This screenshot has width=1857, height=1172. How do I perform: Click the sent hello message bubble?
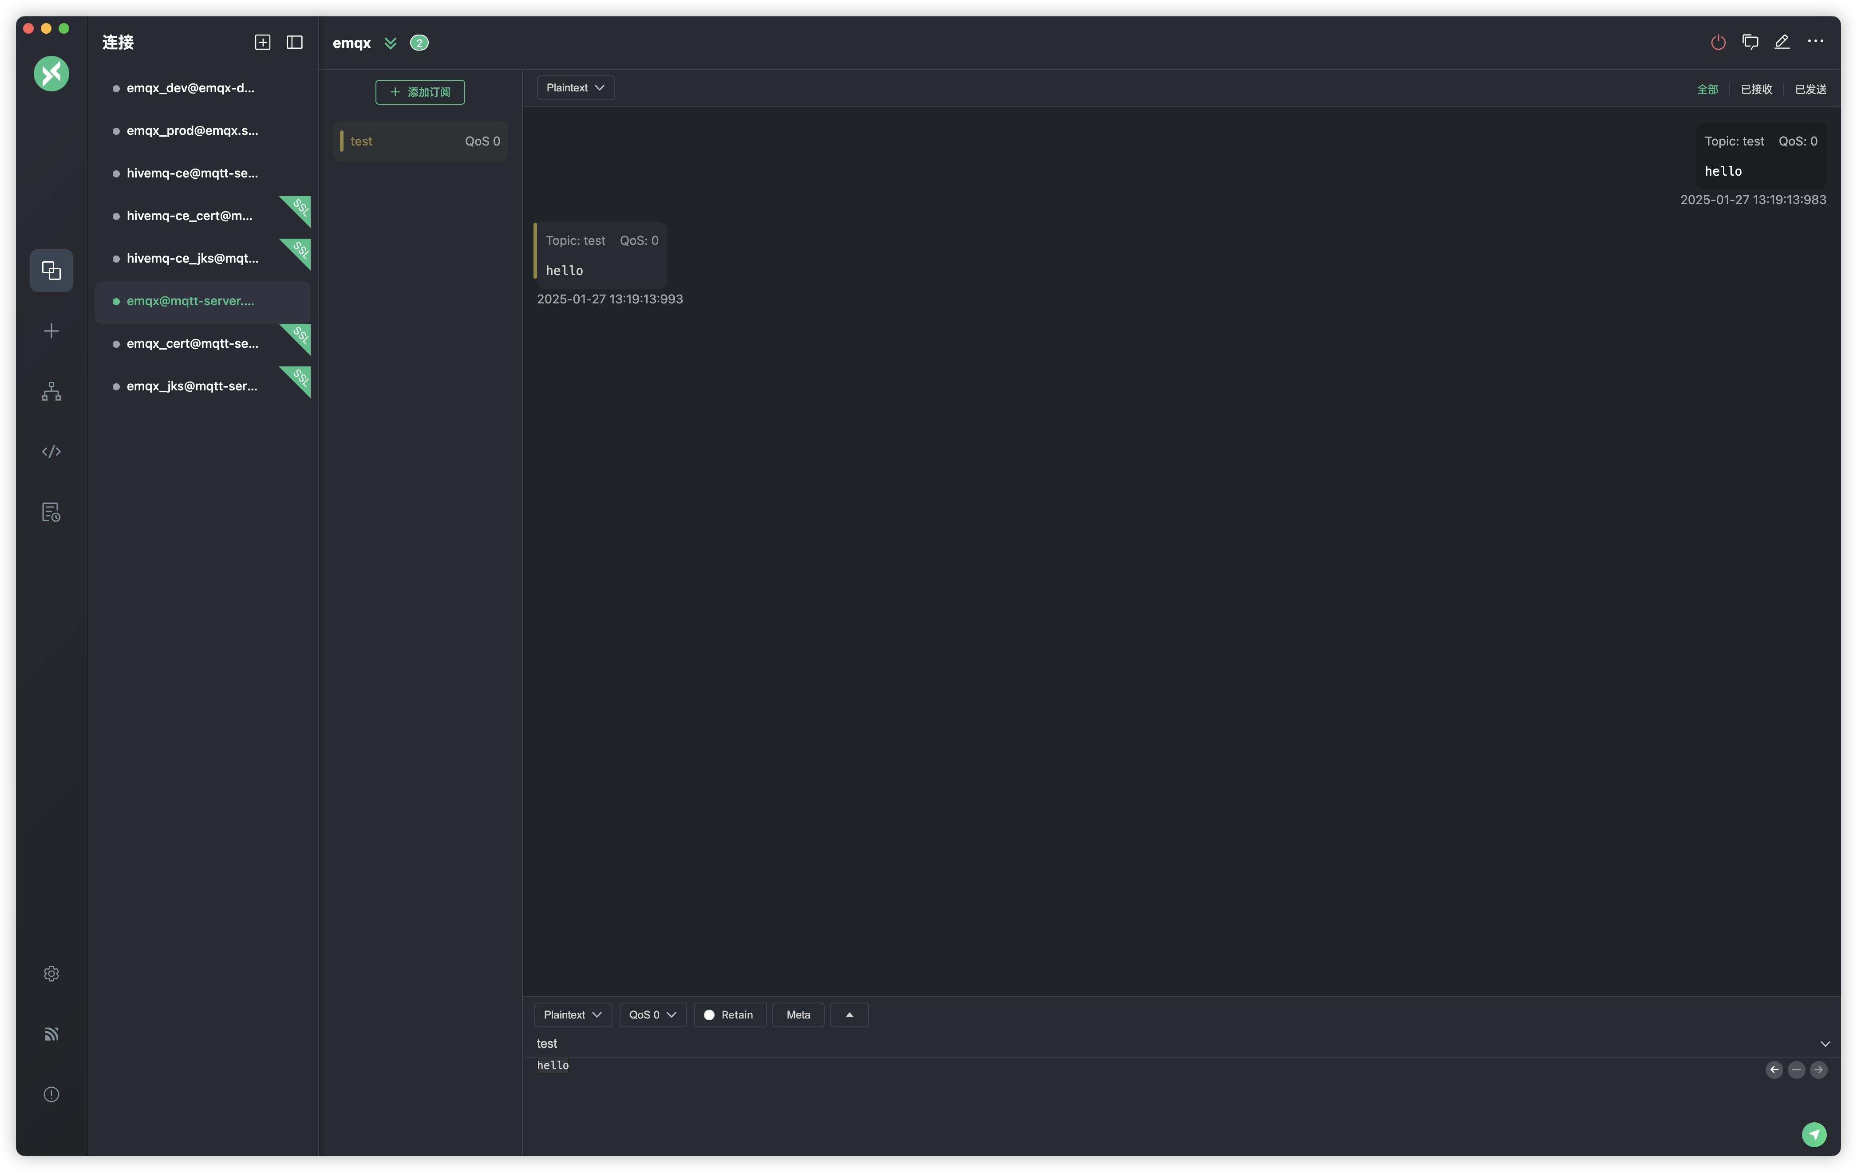[1761, 156]
